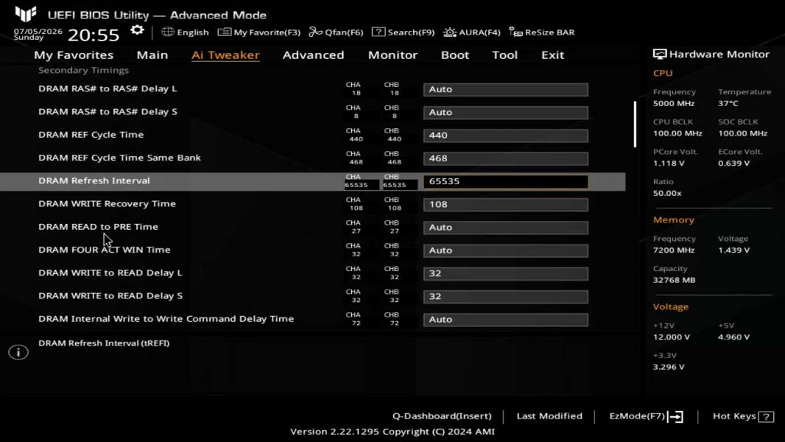The height and width of the screenshot is (442, 785).
Task: Click the EzMode exit arrow icon
Action: click(675, 416)
